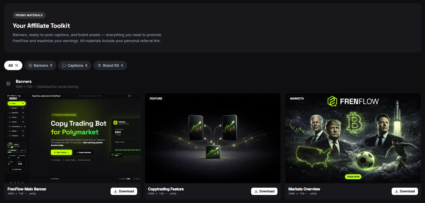Click the 'Your Affiliate Toolkit' heading
Image resolution: width=425 pixels, height=203 pixels.
(41, 26)
